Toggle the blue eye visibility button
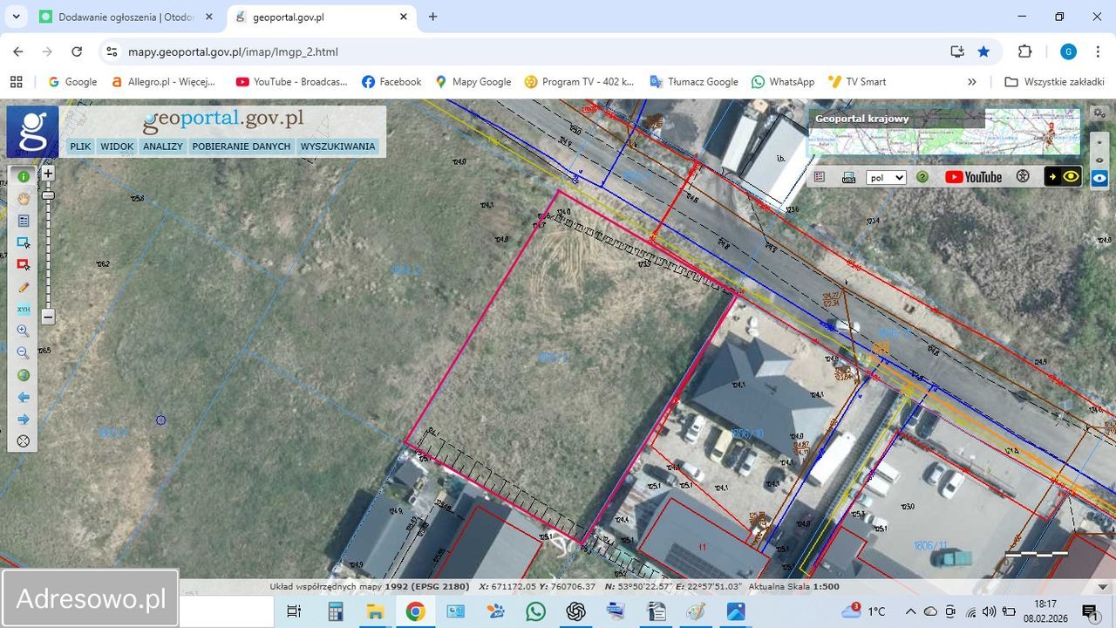Image resolution: width=1116 pixels, height=628 pixels. [x=1099, y=178]
